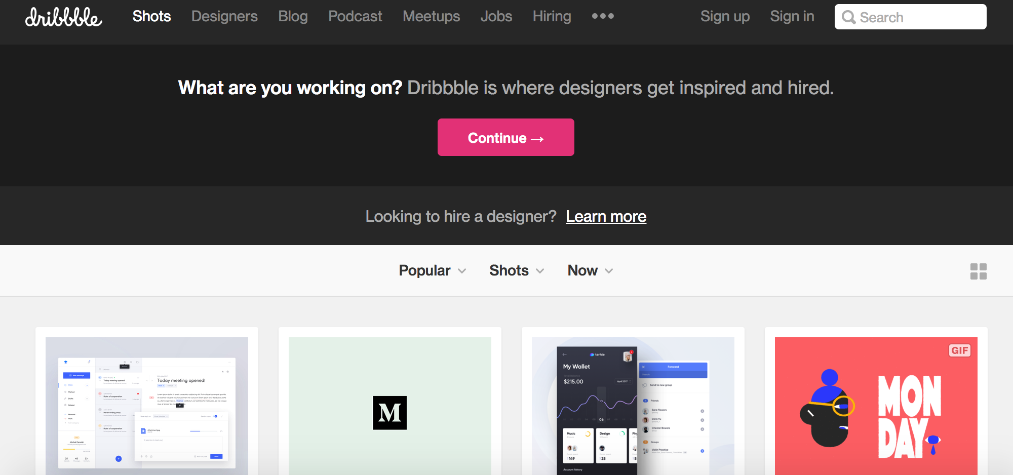Visit the Hiring page

coord(552,16)
